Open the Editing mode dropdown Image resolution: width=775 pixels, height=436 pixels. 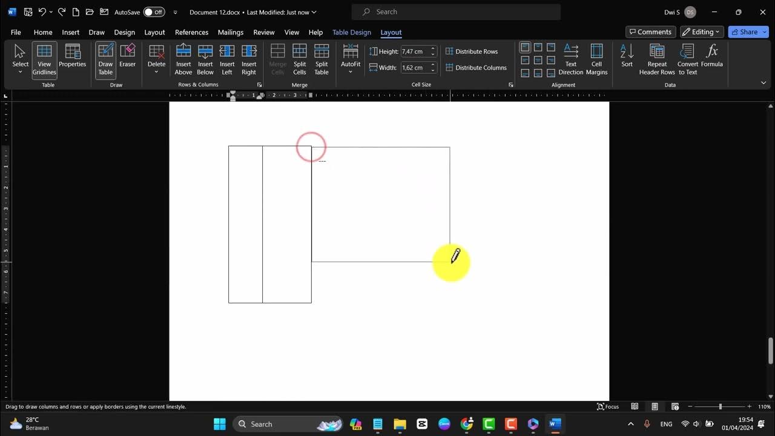[702, 32]
